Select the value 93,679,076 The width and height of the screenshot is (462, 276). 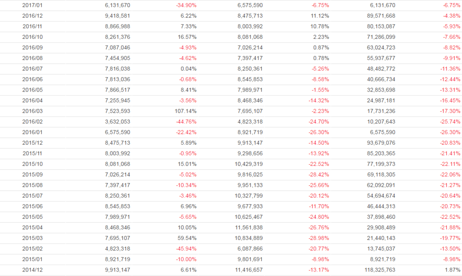coord(378,143)
